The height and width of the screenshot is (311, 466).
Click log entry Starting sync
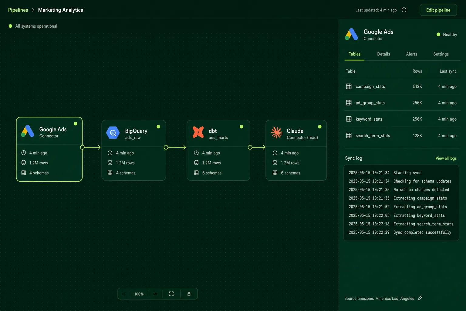[407, 173]
